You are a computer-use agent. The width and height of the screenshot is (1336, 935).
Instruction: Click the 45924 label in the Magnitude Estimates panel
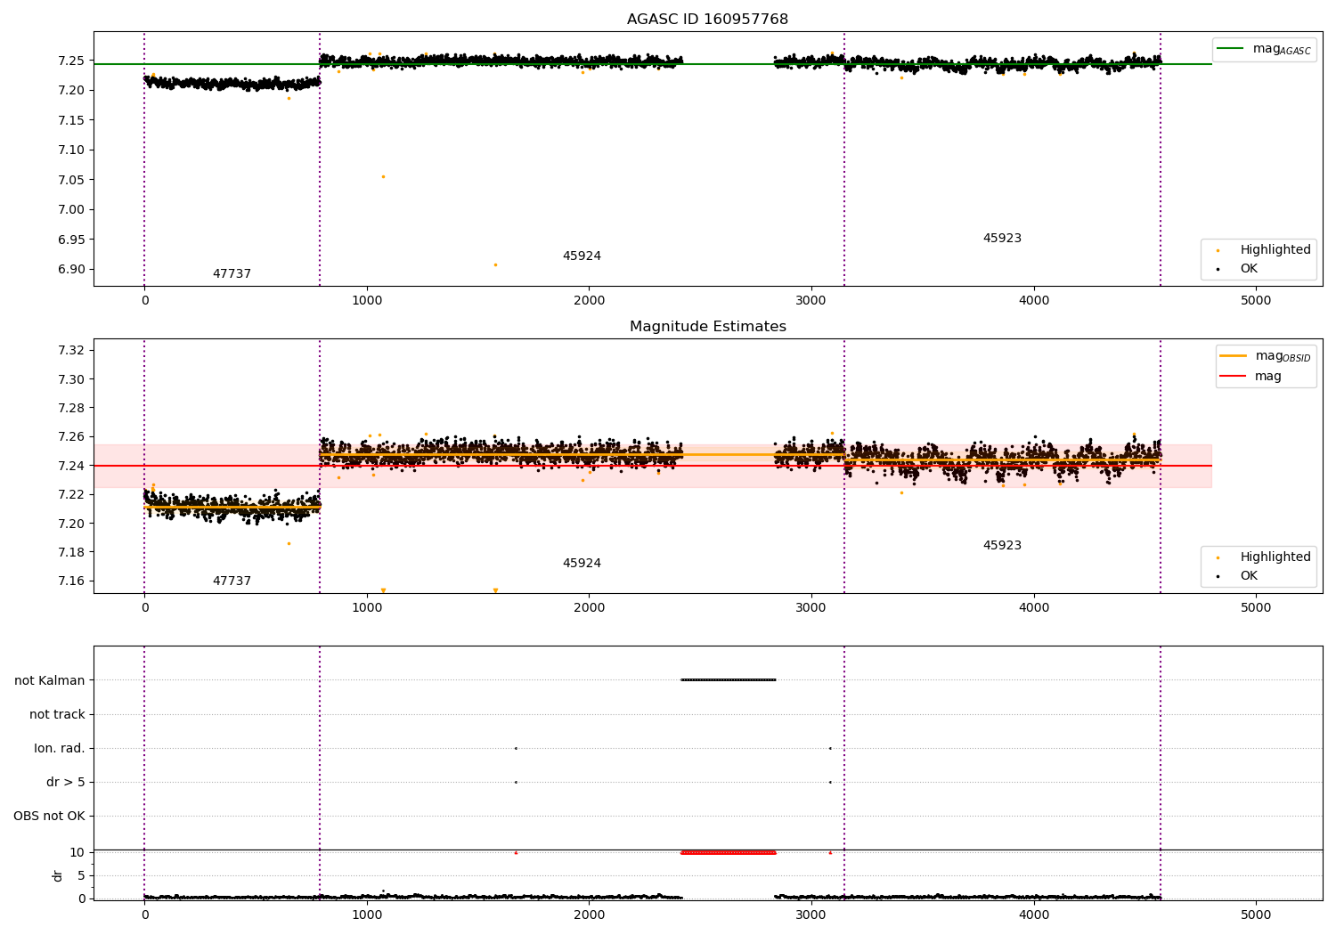582,563
